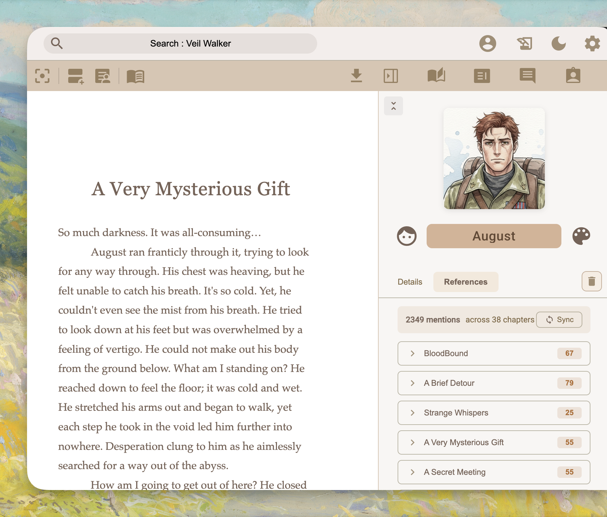The image size is (607, 517).
Task: Click the Sync button for mentions
Action: [x=559, y=320]
